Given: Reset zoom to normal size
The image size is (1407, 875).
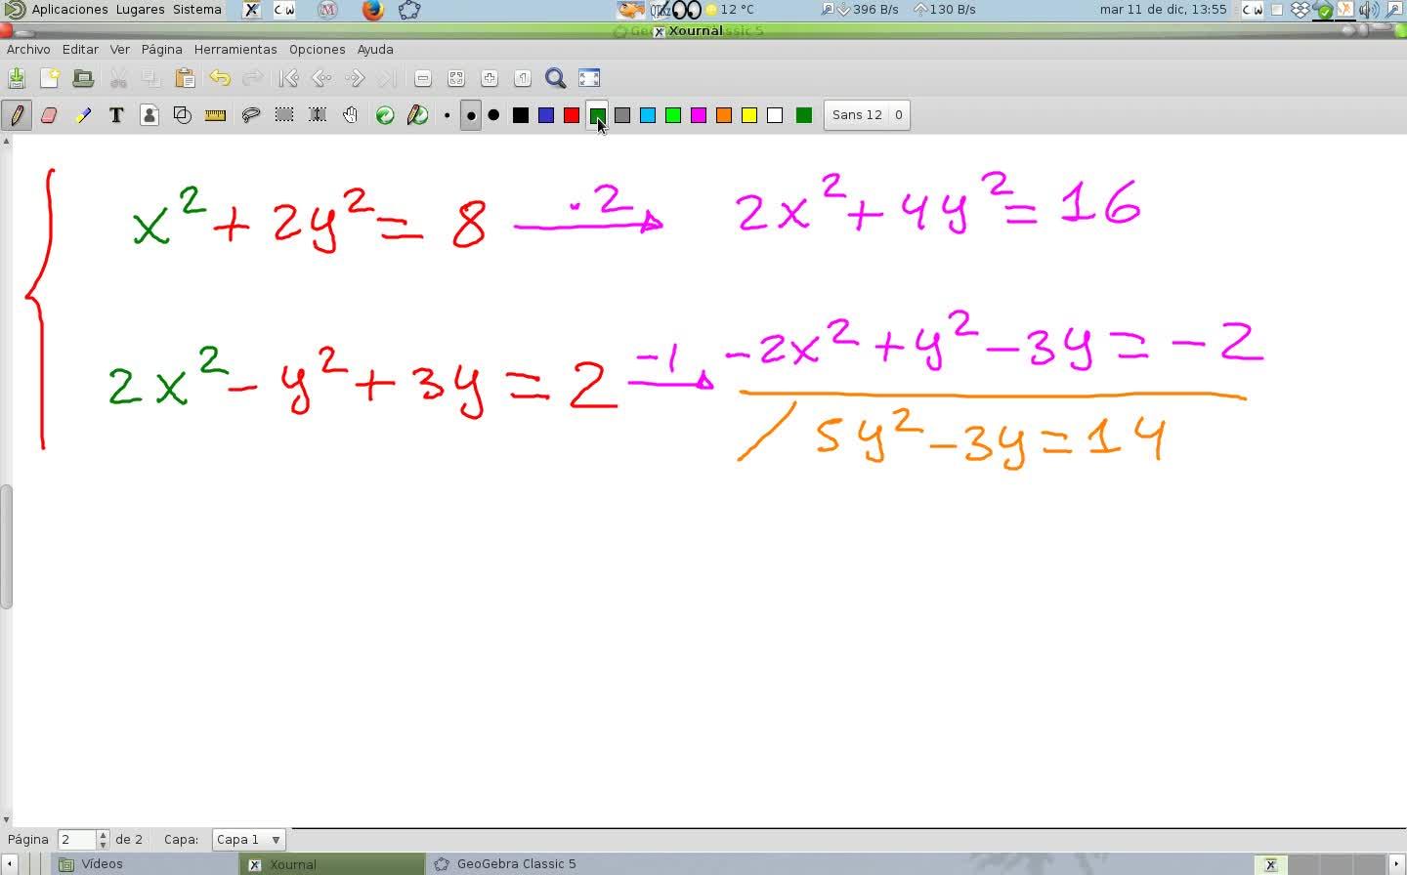Looking at the screenshot, I should tap(523, 78).
